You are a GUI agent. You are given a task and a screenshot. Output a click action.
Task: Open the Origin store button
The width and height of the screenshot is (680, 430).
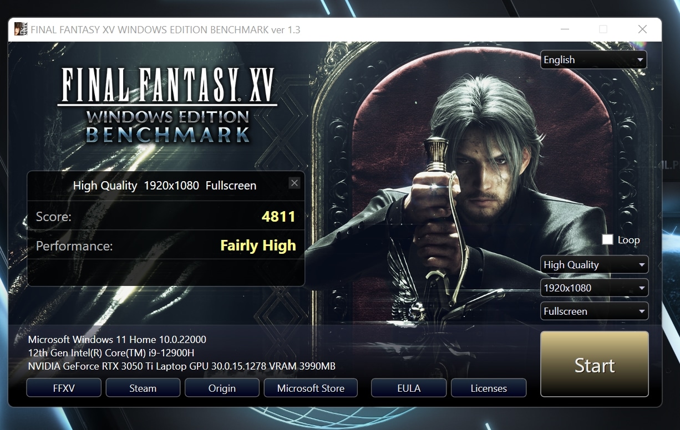click(222, 388)
